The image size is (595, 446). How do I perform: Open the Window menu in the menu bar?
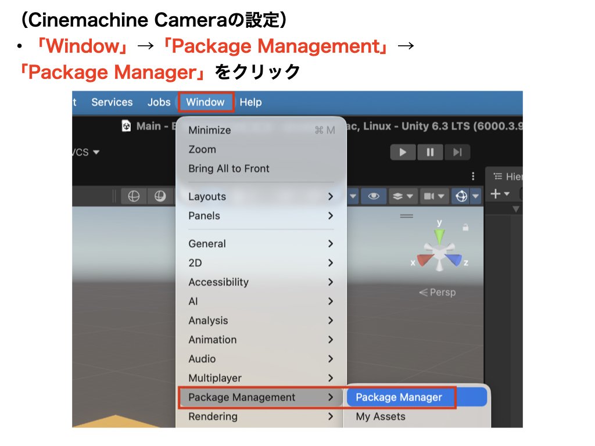coord(205,102)
